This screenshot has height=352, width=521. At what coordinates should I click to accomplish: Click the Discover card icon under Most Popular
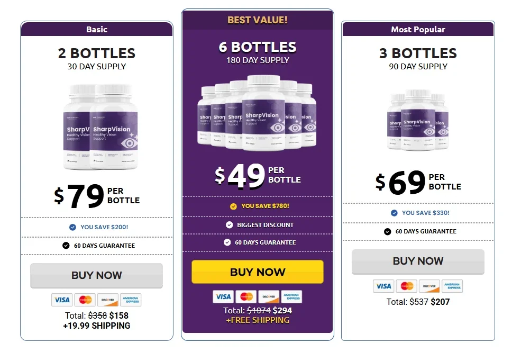(429, 286)
